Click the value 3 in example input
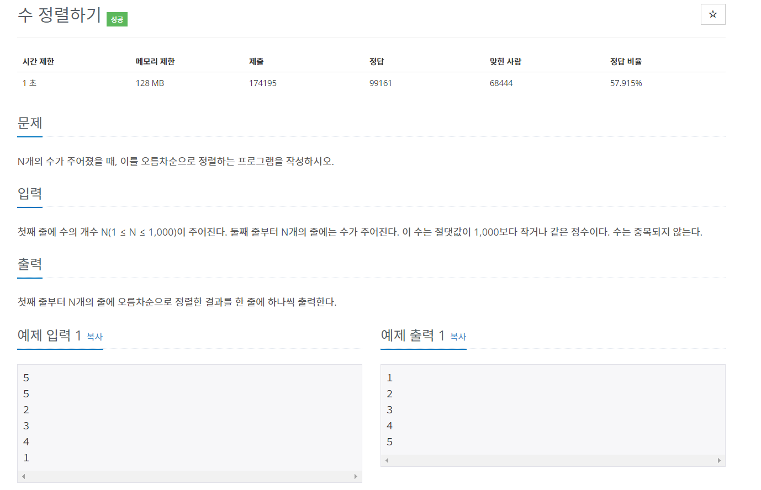 click(26, 426)
